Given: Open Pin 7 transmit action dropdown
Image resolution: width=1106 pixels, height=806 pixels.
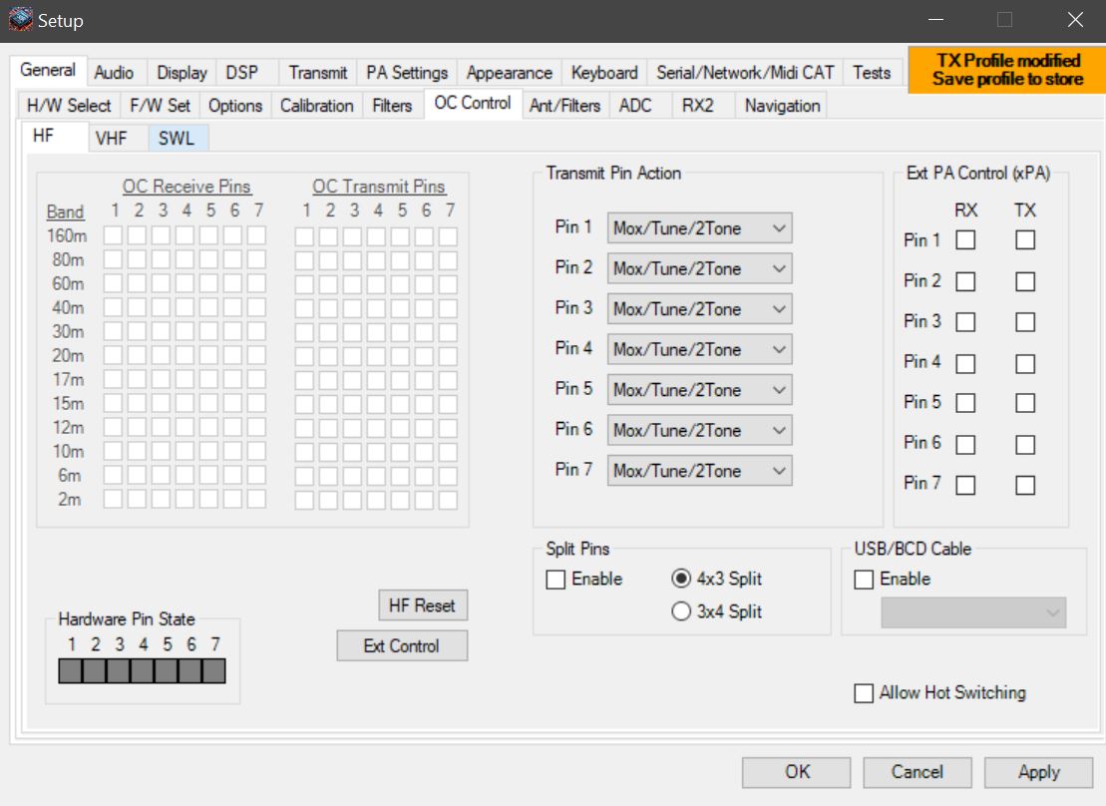Looking at the screenshot, I should pyautogui.click(x=699, y=471).
